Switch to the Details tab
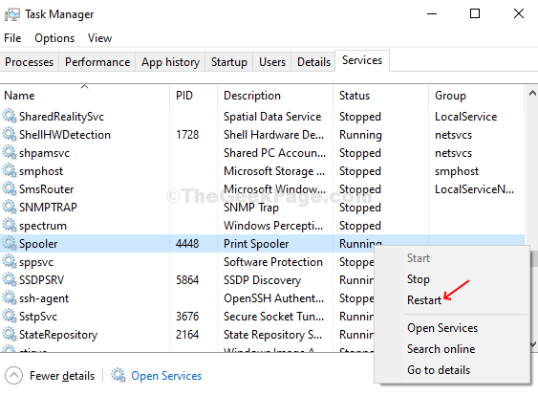 coord(313,62)
